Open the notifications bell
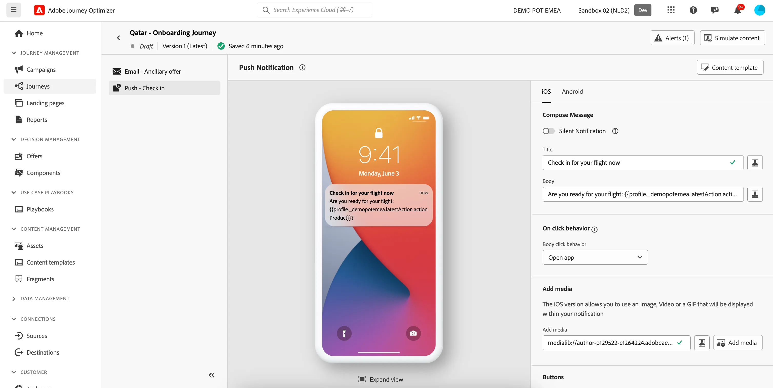Screen dimensions: 773x388 [737, 10]
